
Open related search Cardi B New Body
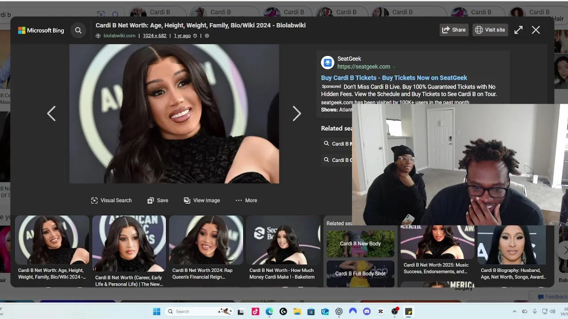[360, 244]
